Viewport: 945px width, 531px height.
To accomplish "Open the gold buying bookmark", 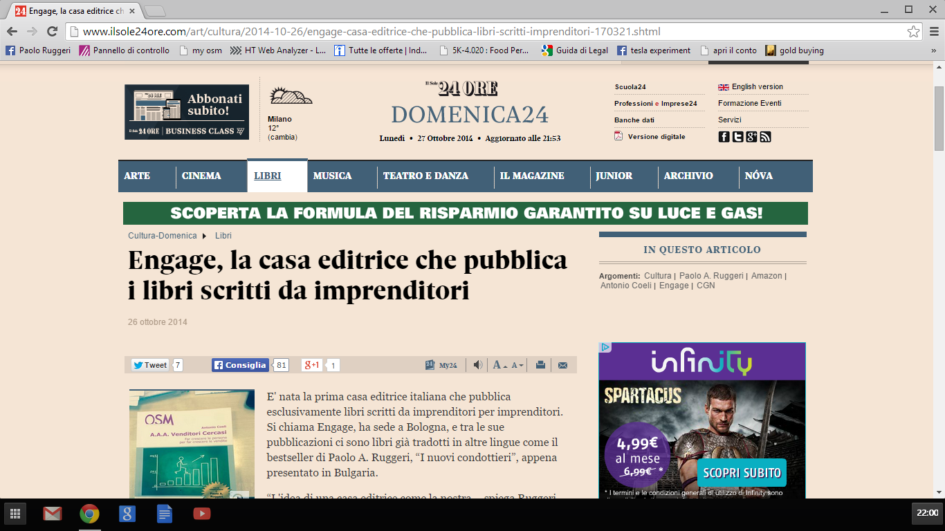I will pos(795,50).
